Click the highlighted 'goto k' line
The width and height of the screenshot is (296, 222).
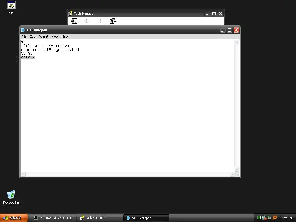point(28,57)
